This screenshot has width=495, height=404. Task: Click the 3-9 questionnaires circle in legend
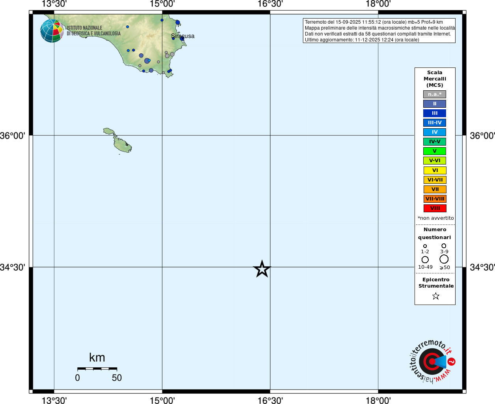click(x=444, y=246)
